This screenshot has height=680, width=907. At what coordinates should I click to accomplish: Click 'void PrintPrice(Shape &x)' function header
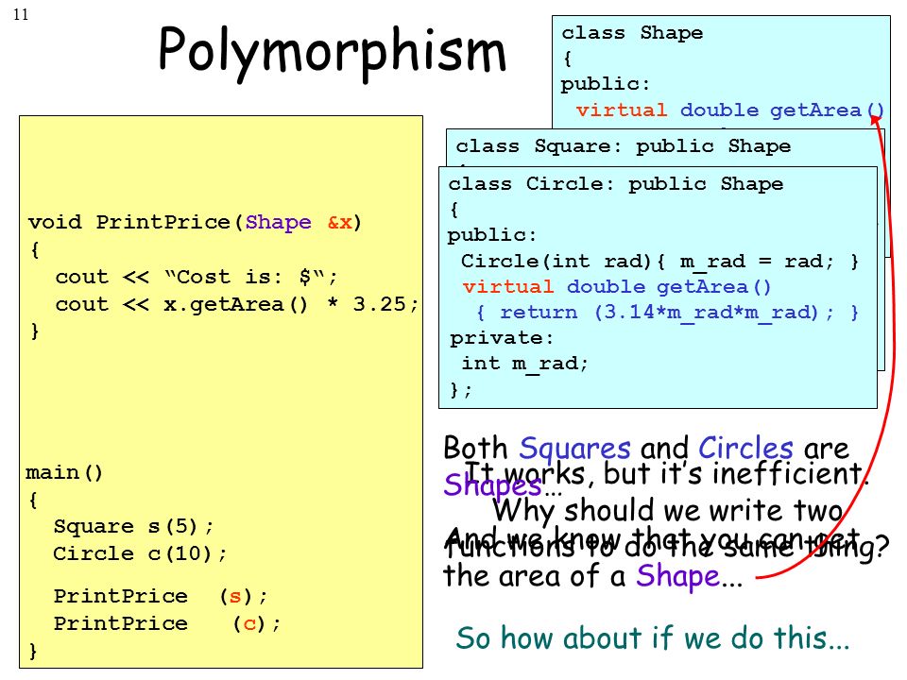[x=195, y=223]
